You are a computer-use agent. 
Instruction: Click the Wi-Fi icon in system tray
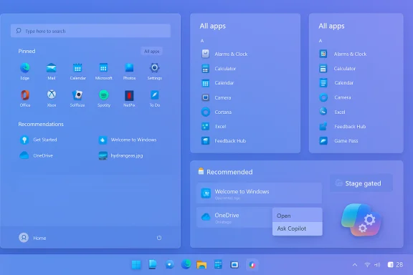pyautogui.click(x=367, y=265)
